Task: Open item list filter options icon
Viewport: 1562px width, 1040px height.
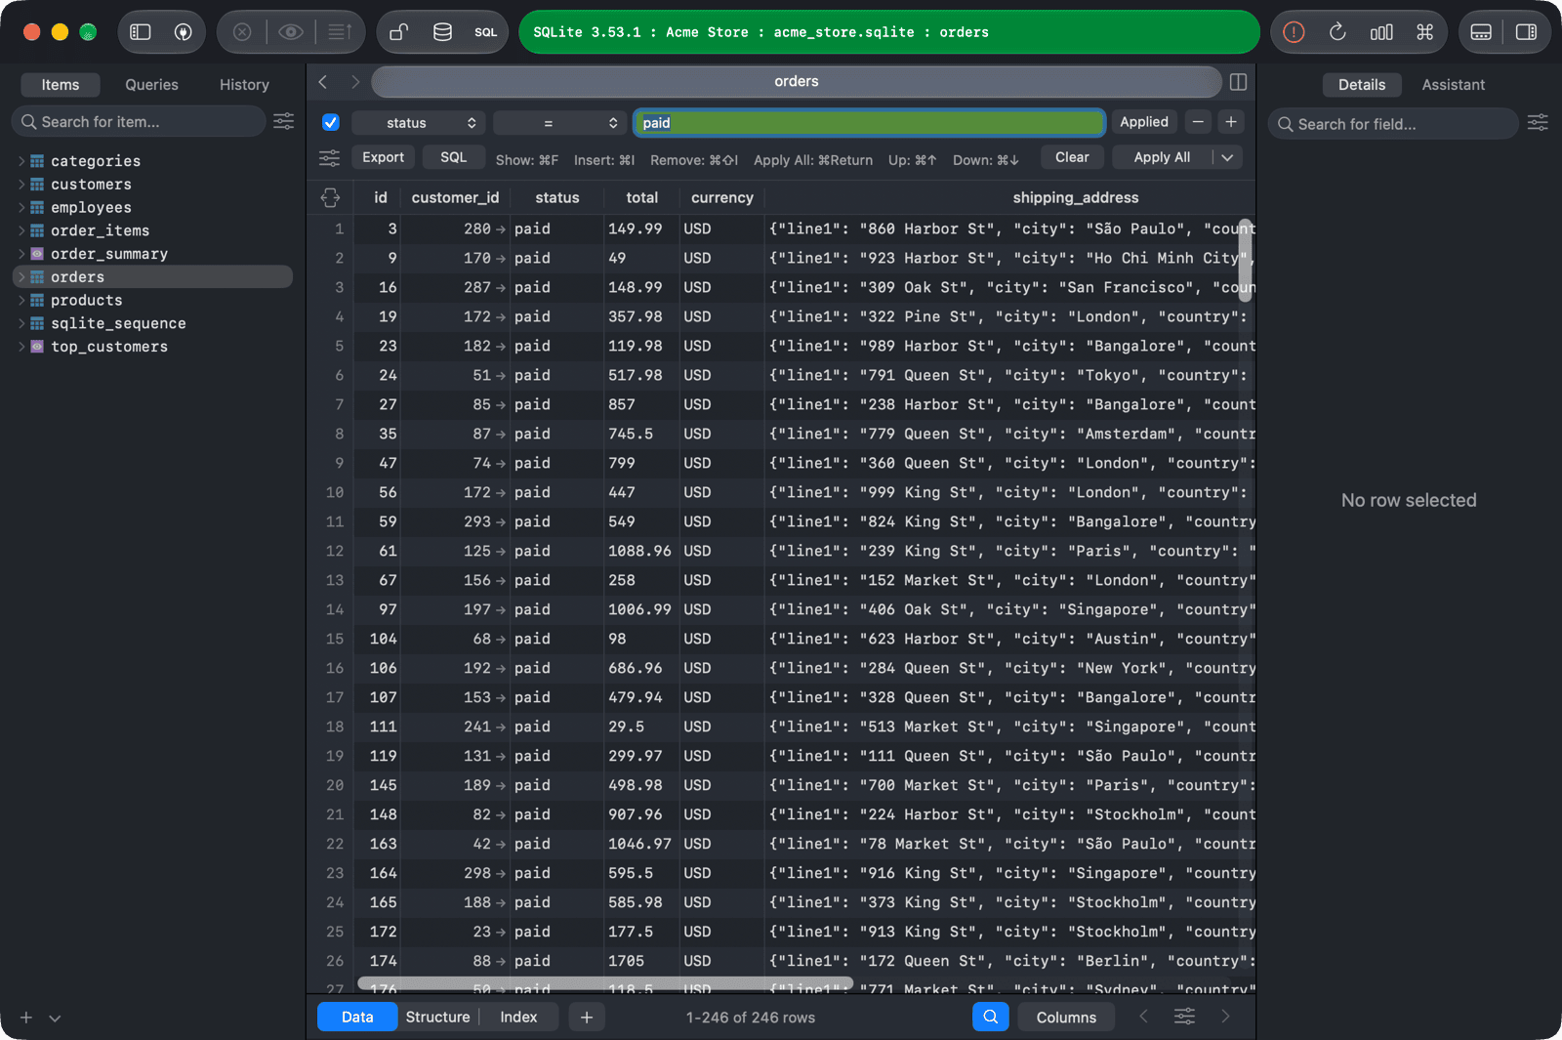Action: click(x=283, y=121)
